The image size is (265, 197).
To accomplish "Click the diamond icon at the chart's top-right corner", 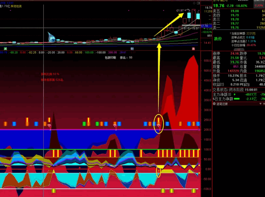I will tap(194, 3).
